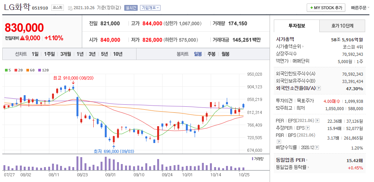Click the 09/01 date label on chart axis

coord(111,175)
